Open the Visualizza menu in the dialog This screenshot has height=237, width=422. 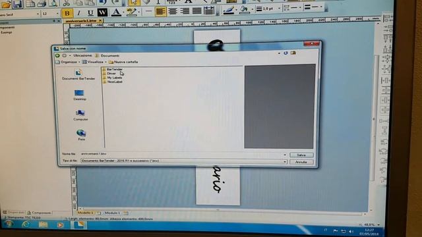[x=95, y=62]
